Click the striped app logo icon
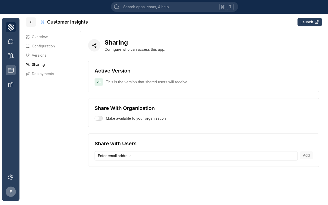The image size is (328, 205). pyautogui.click(x=11, y=27)
